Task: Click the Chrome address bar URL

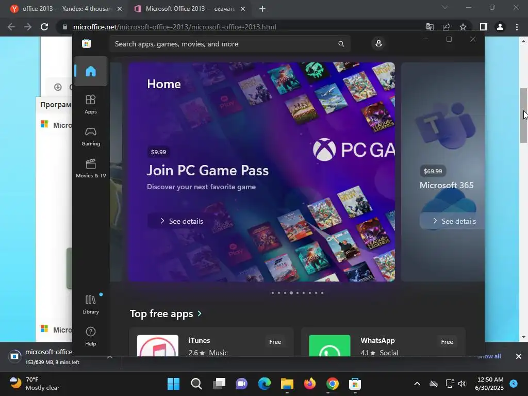Action: (x=174, y=27)
